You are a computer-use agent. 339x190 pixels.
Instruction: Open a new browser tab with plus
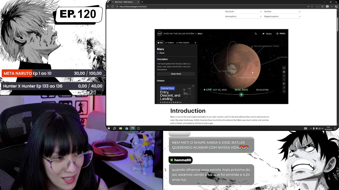click(142, 2)
